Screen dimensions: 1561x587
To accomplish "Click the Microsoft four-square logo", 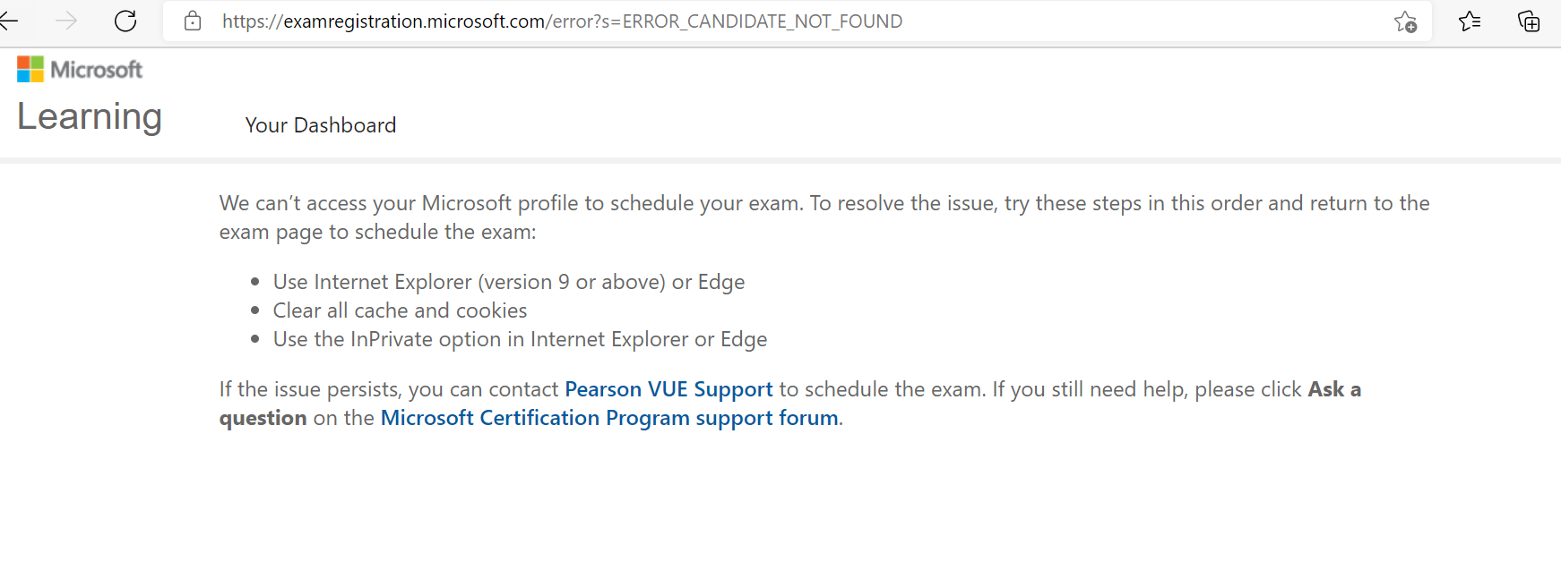I will pos(30,68).
